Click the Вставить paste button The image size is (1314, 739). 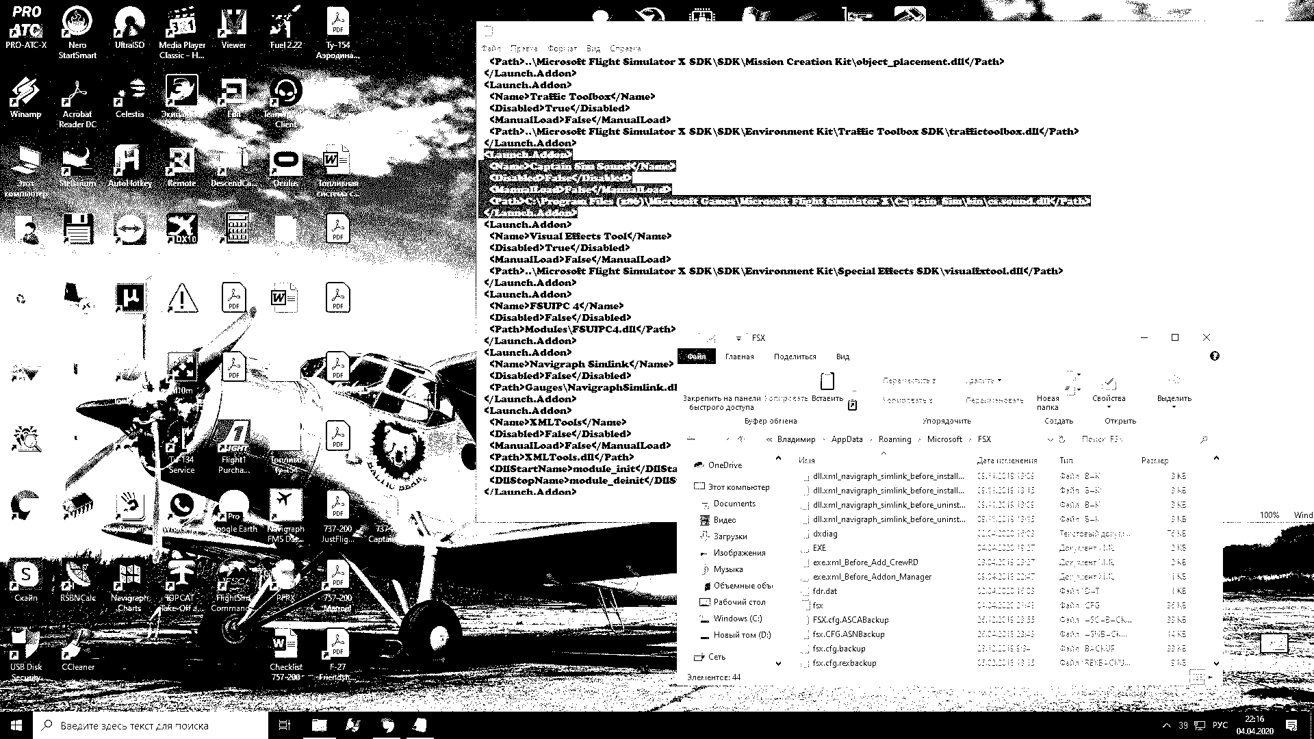coord(826,390)
